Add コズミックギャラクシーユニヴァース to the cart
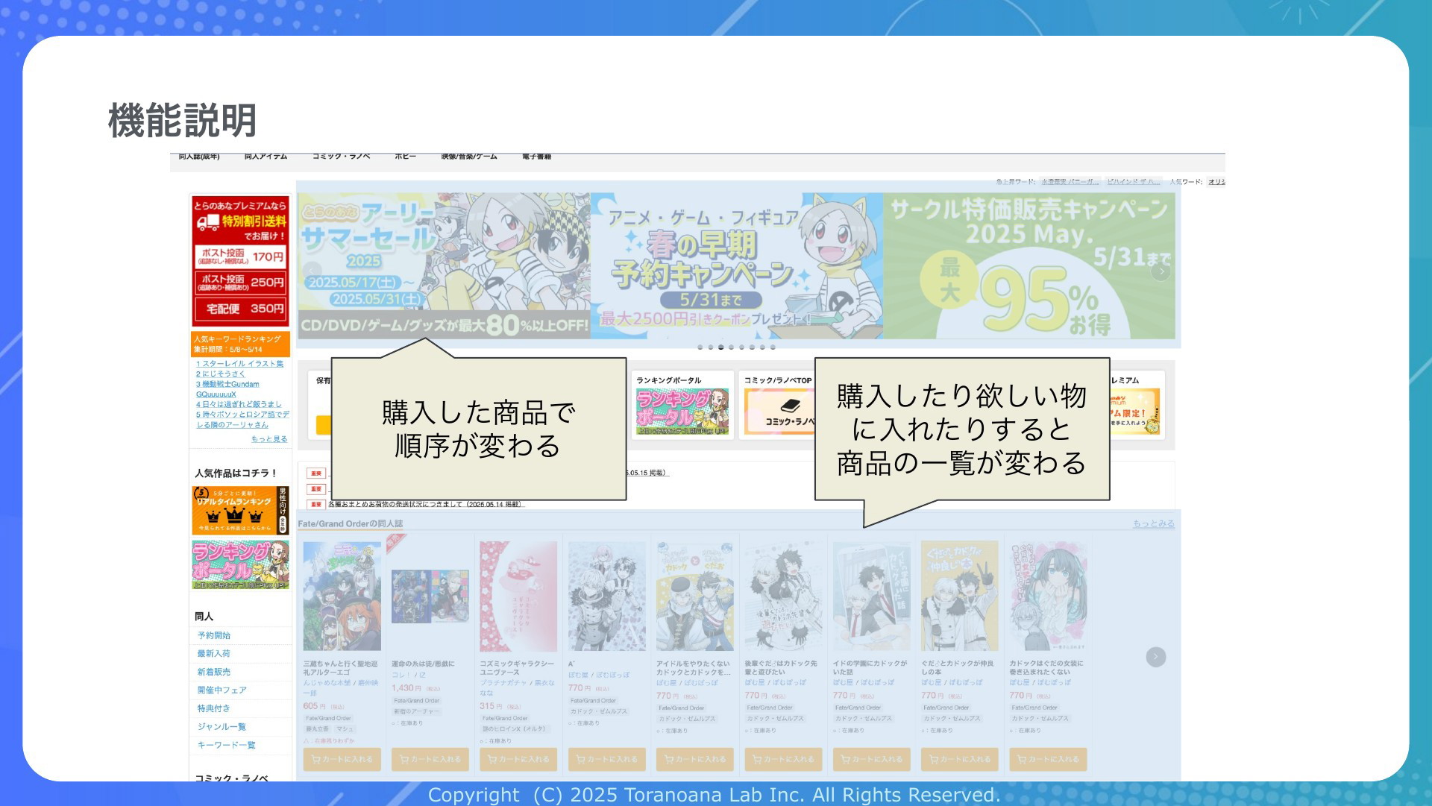Image resolution: width=1432 pixels, height=806 pixels. click(x=518, y=759)
